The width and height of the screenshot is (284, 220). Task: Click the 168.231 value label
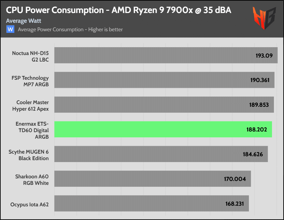234,204
